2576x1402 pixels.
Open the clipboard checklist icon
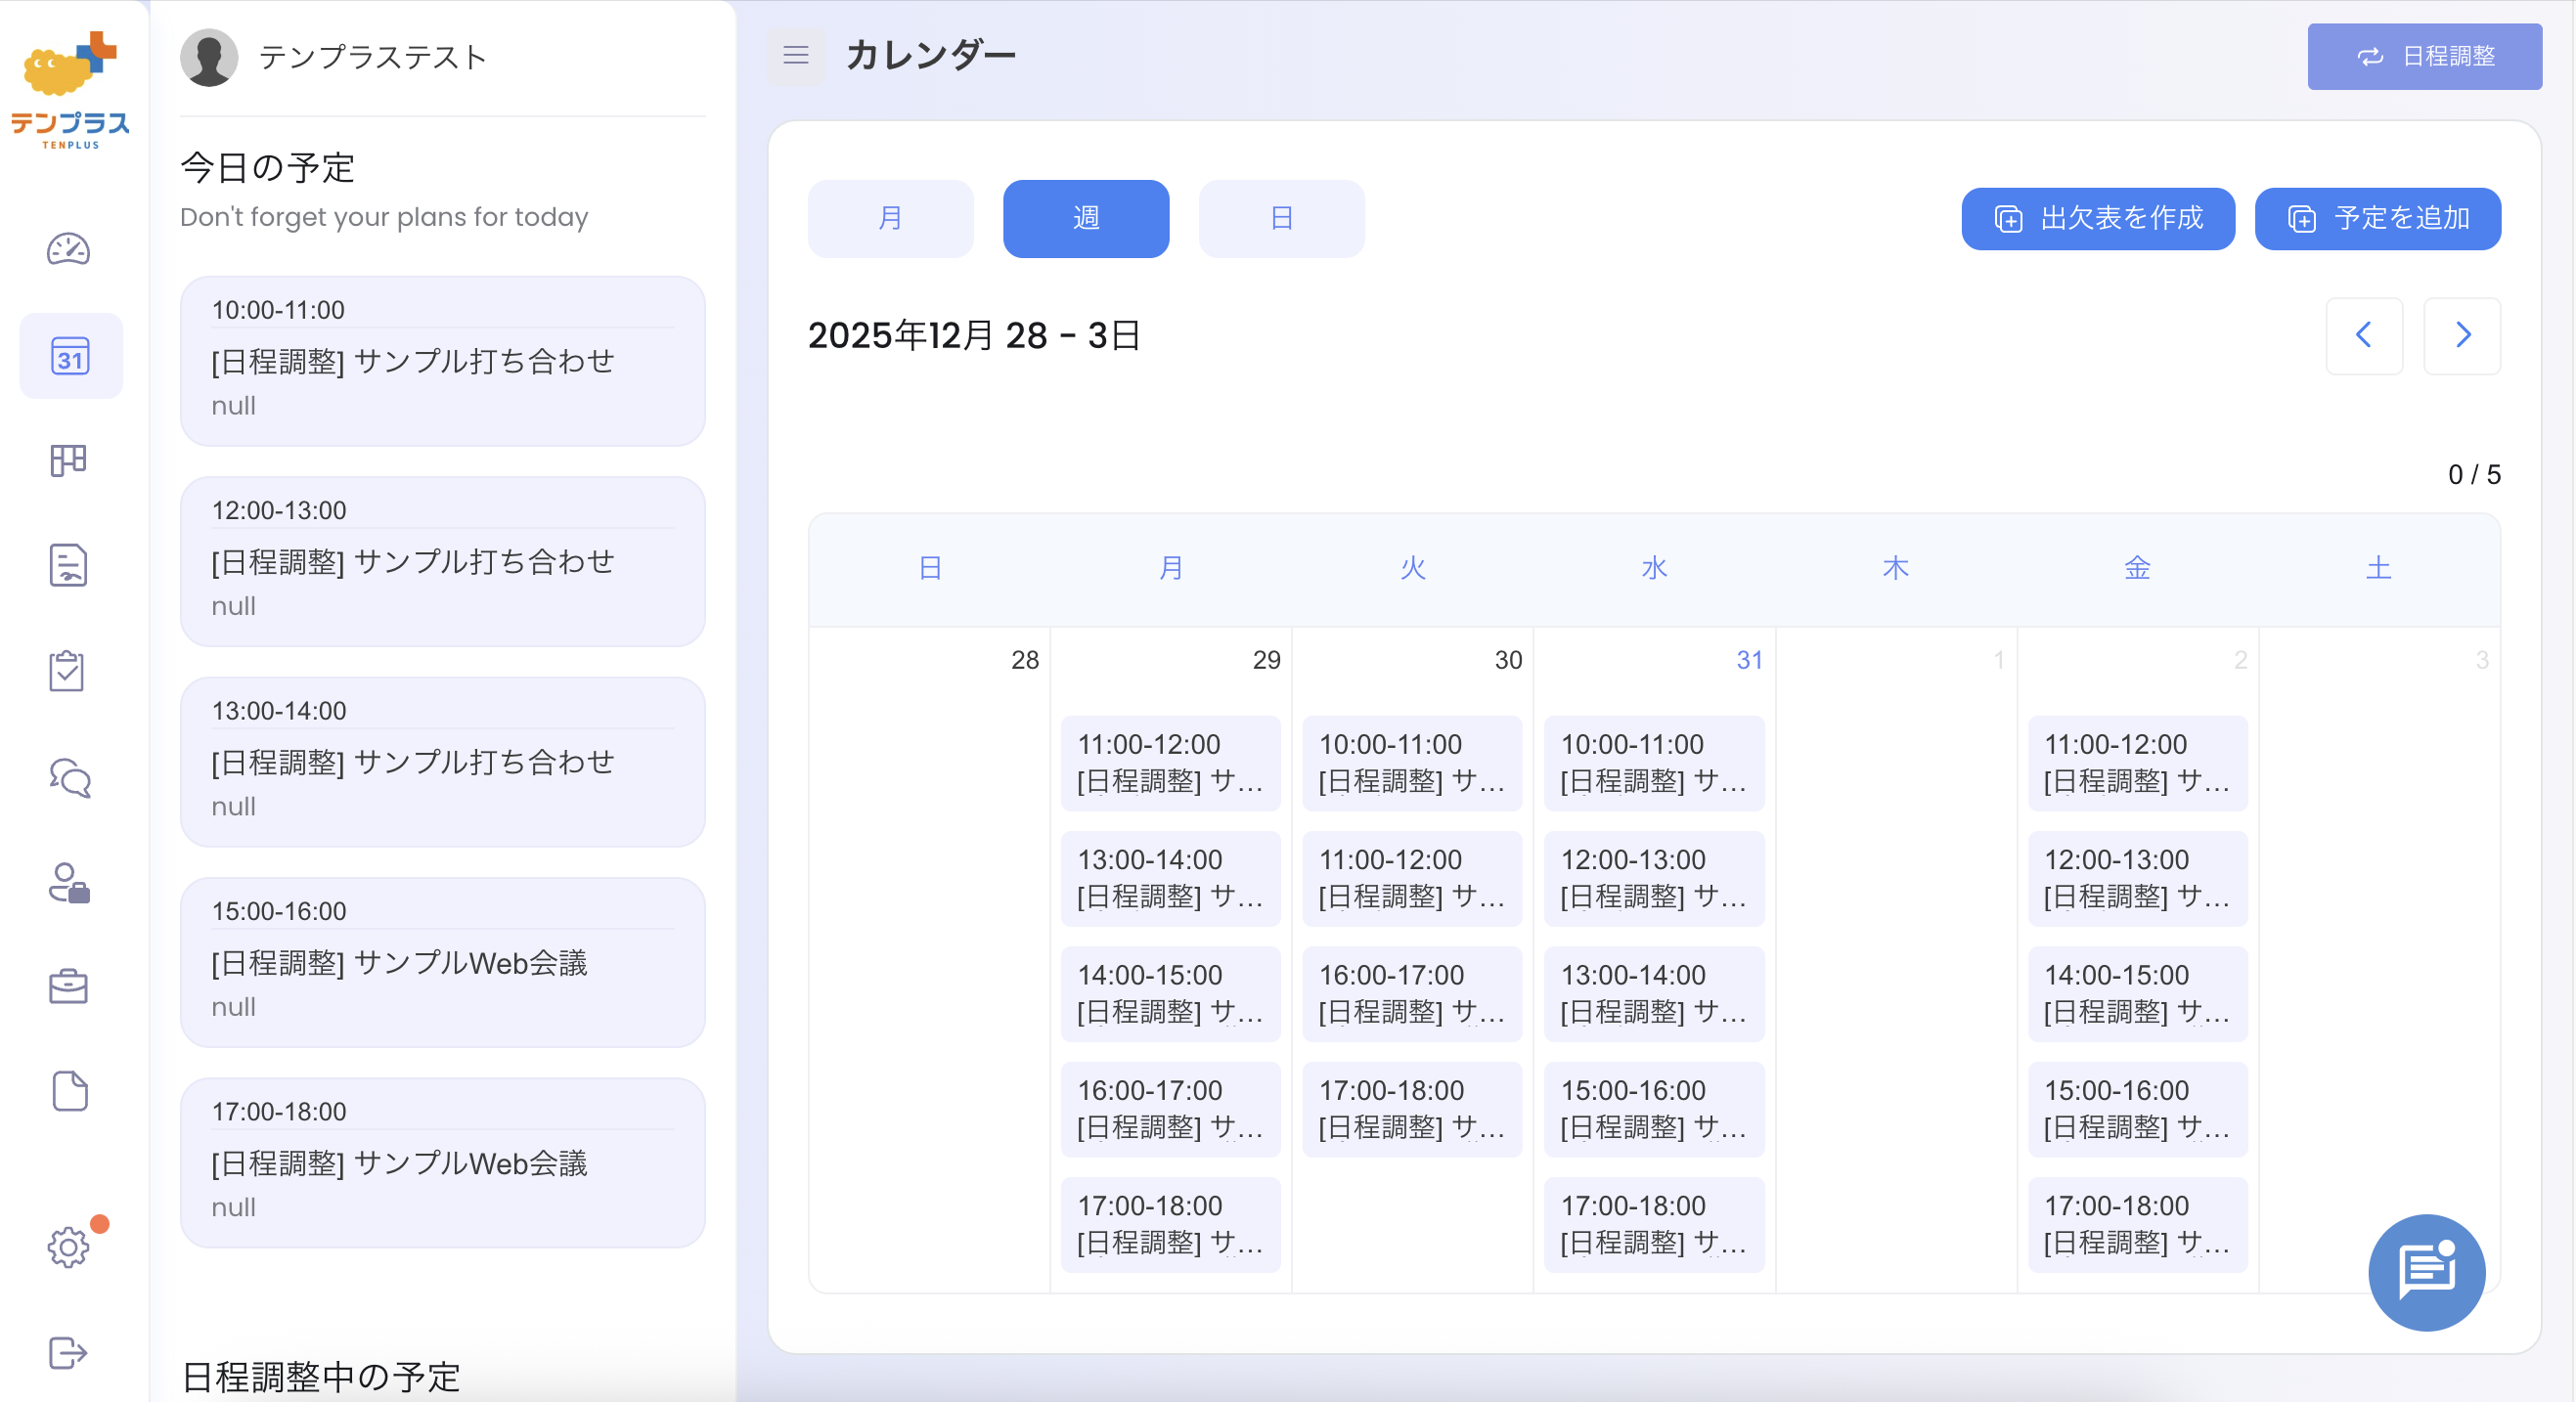click(x=68, y=671)
